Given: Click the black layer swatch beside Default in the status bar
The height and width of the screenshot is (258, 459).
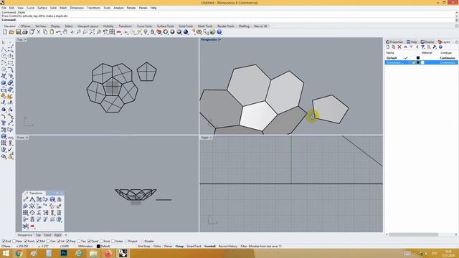Looking at the screenshot, I should pyautogui.click(x=98, y=247).
